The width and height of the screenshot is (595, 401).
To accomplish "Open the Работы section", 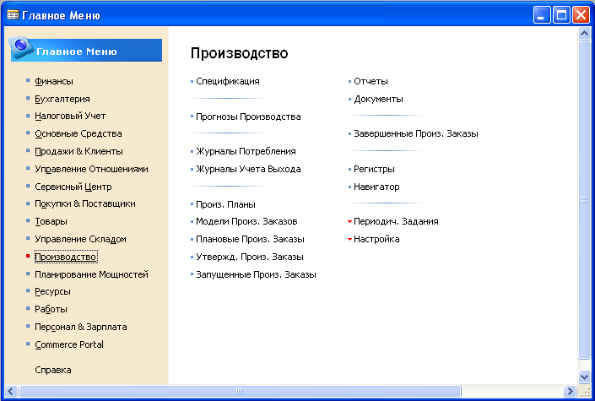I will point(51,309).
